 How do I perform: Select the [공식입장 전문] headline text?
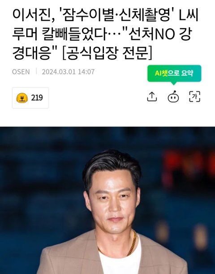tap(107, 53)
